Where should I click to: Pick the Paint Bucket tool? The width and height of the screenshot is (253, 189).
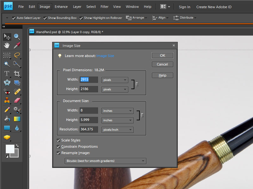[7, 119]
